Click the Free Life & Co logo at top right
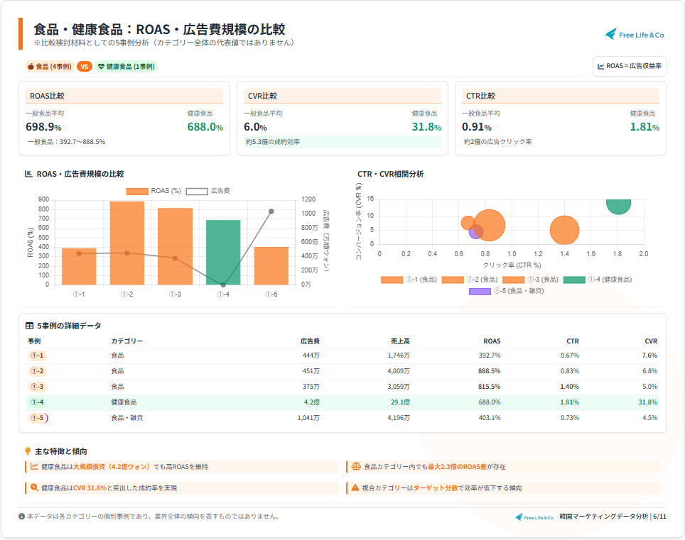 635,34
